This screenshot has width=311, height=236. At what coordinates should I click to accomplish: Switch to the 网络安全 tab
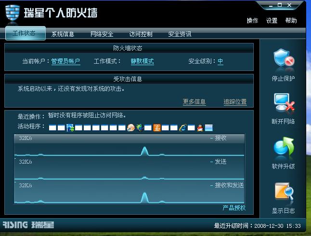pos(102,34)
